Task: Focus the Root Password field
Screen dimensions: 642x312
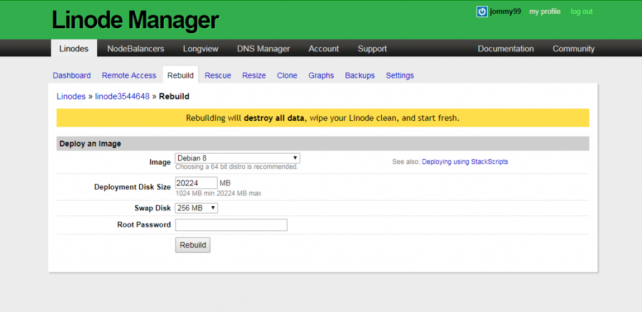Action: click(231, 225)
